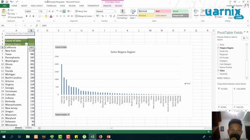This screenshot has width=250, height=140.
Task: Open the font name Calibri dropdown
Action: click(39, 11)
